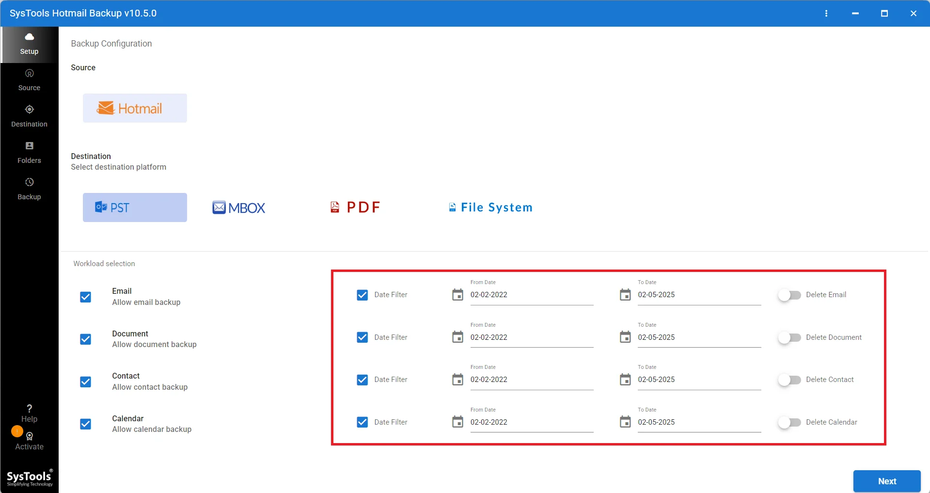Click the Next button
The image size is (930, 493).
pyautogui.click(x=887, y=481)
